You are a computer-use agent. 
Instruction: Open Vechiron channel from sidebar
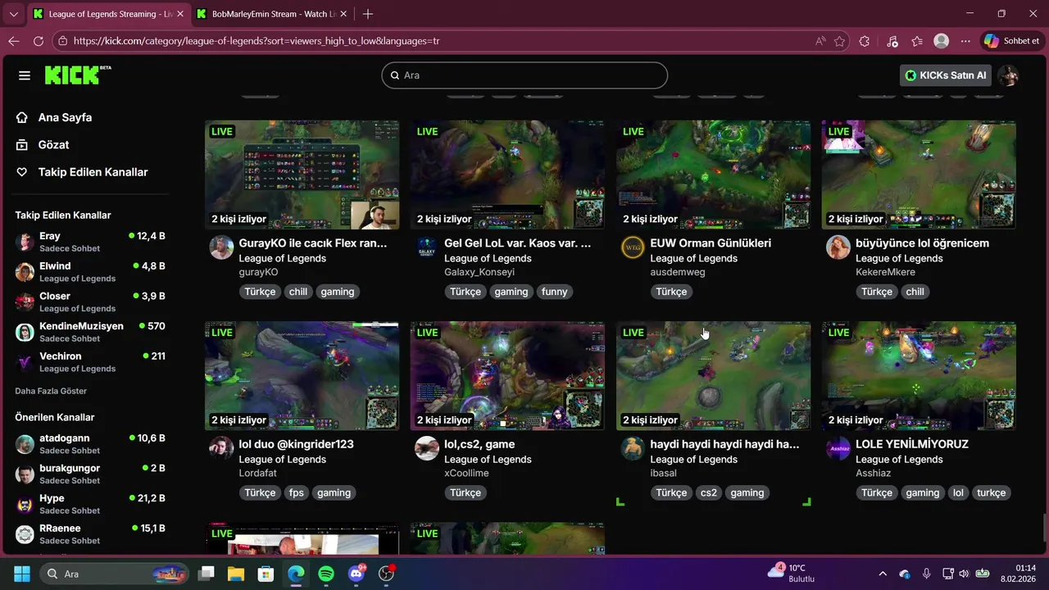pos(90,362)
